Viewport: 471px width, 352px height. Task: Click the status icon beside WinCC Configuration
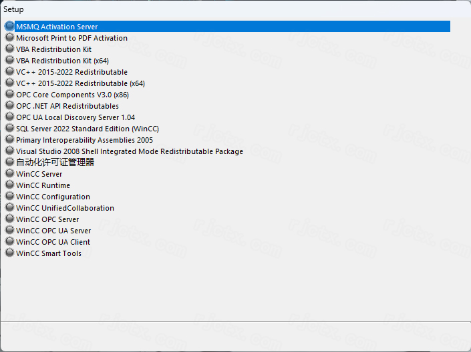[x=9, y=196]
